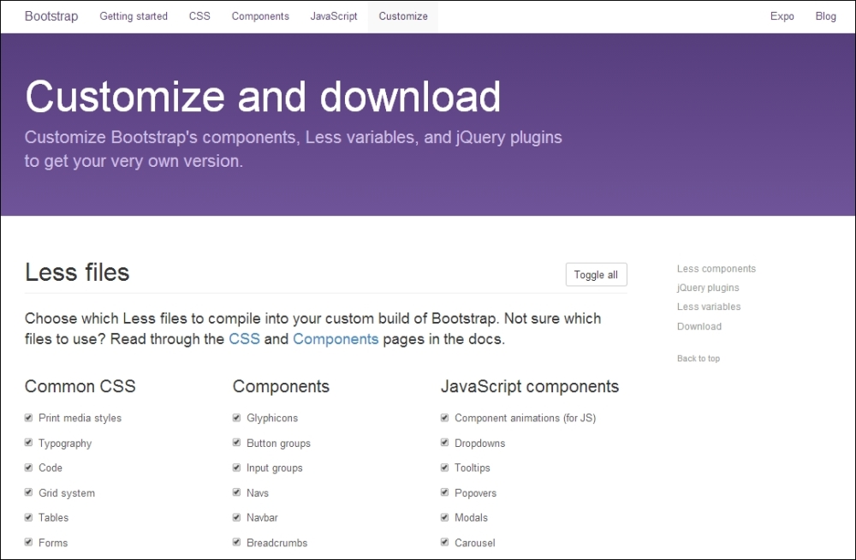Screen dimensions: 856x560
Task: Click the 'Customize and download' title
Action: (263, 97)
